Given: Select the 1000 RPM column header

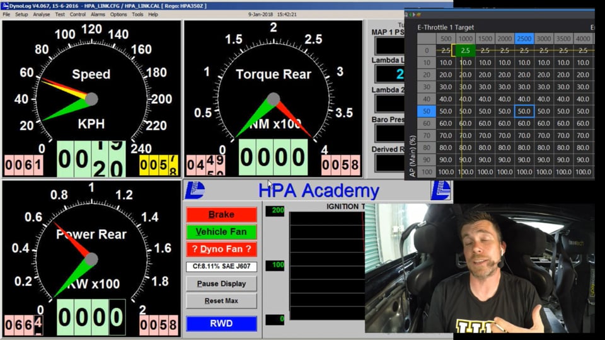Looking at the screenshot, I should [465, 38].
